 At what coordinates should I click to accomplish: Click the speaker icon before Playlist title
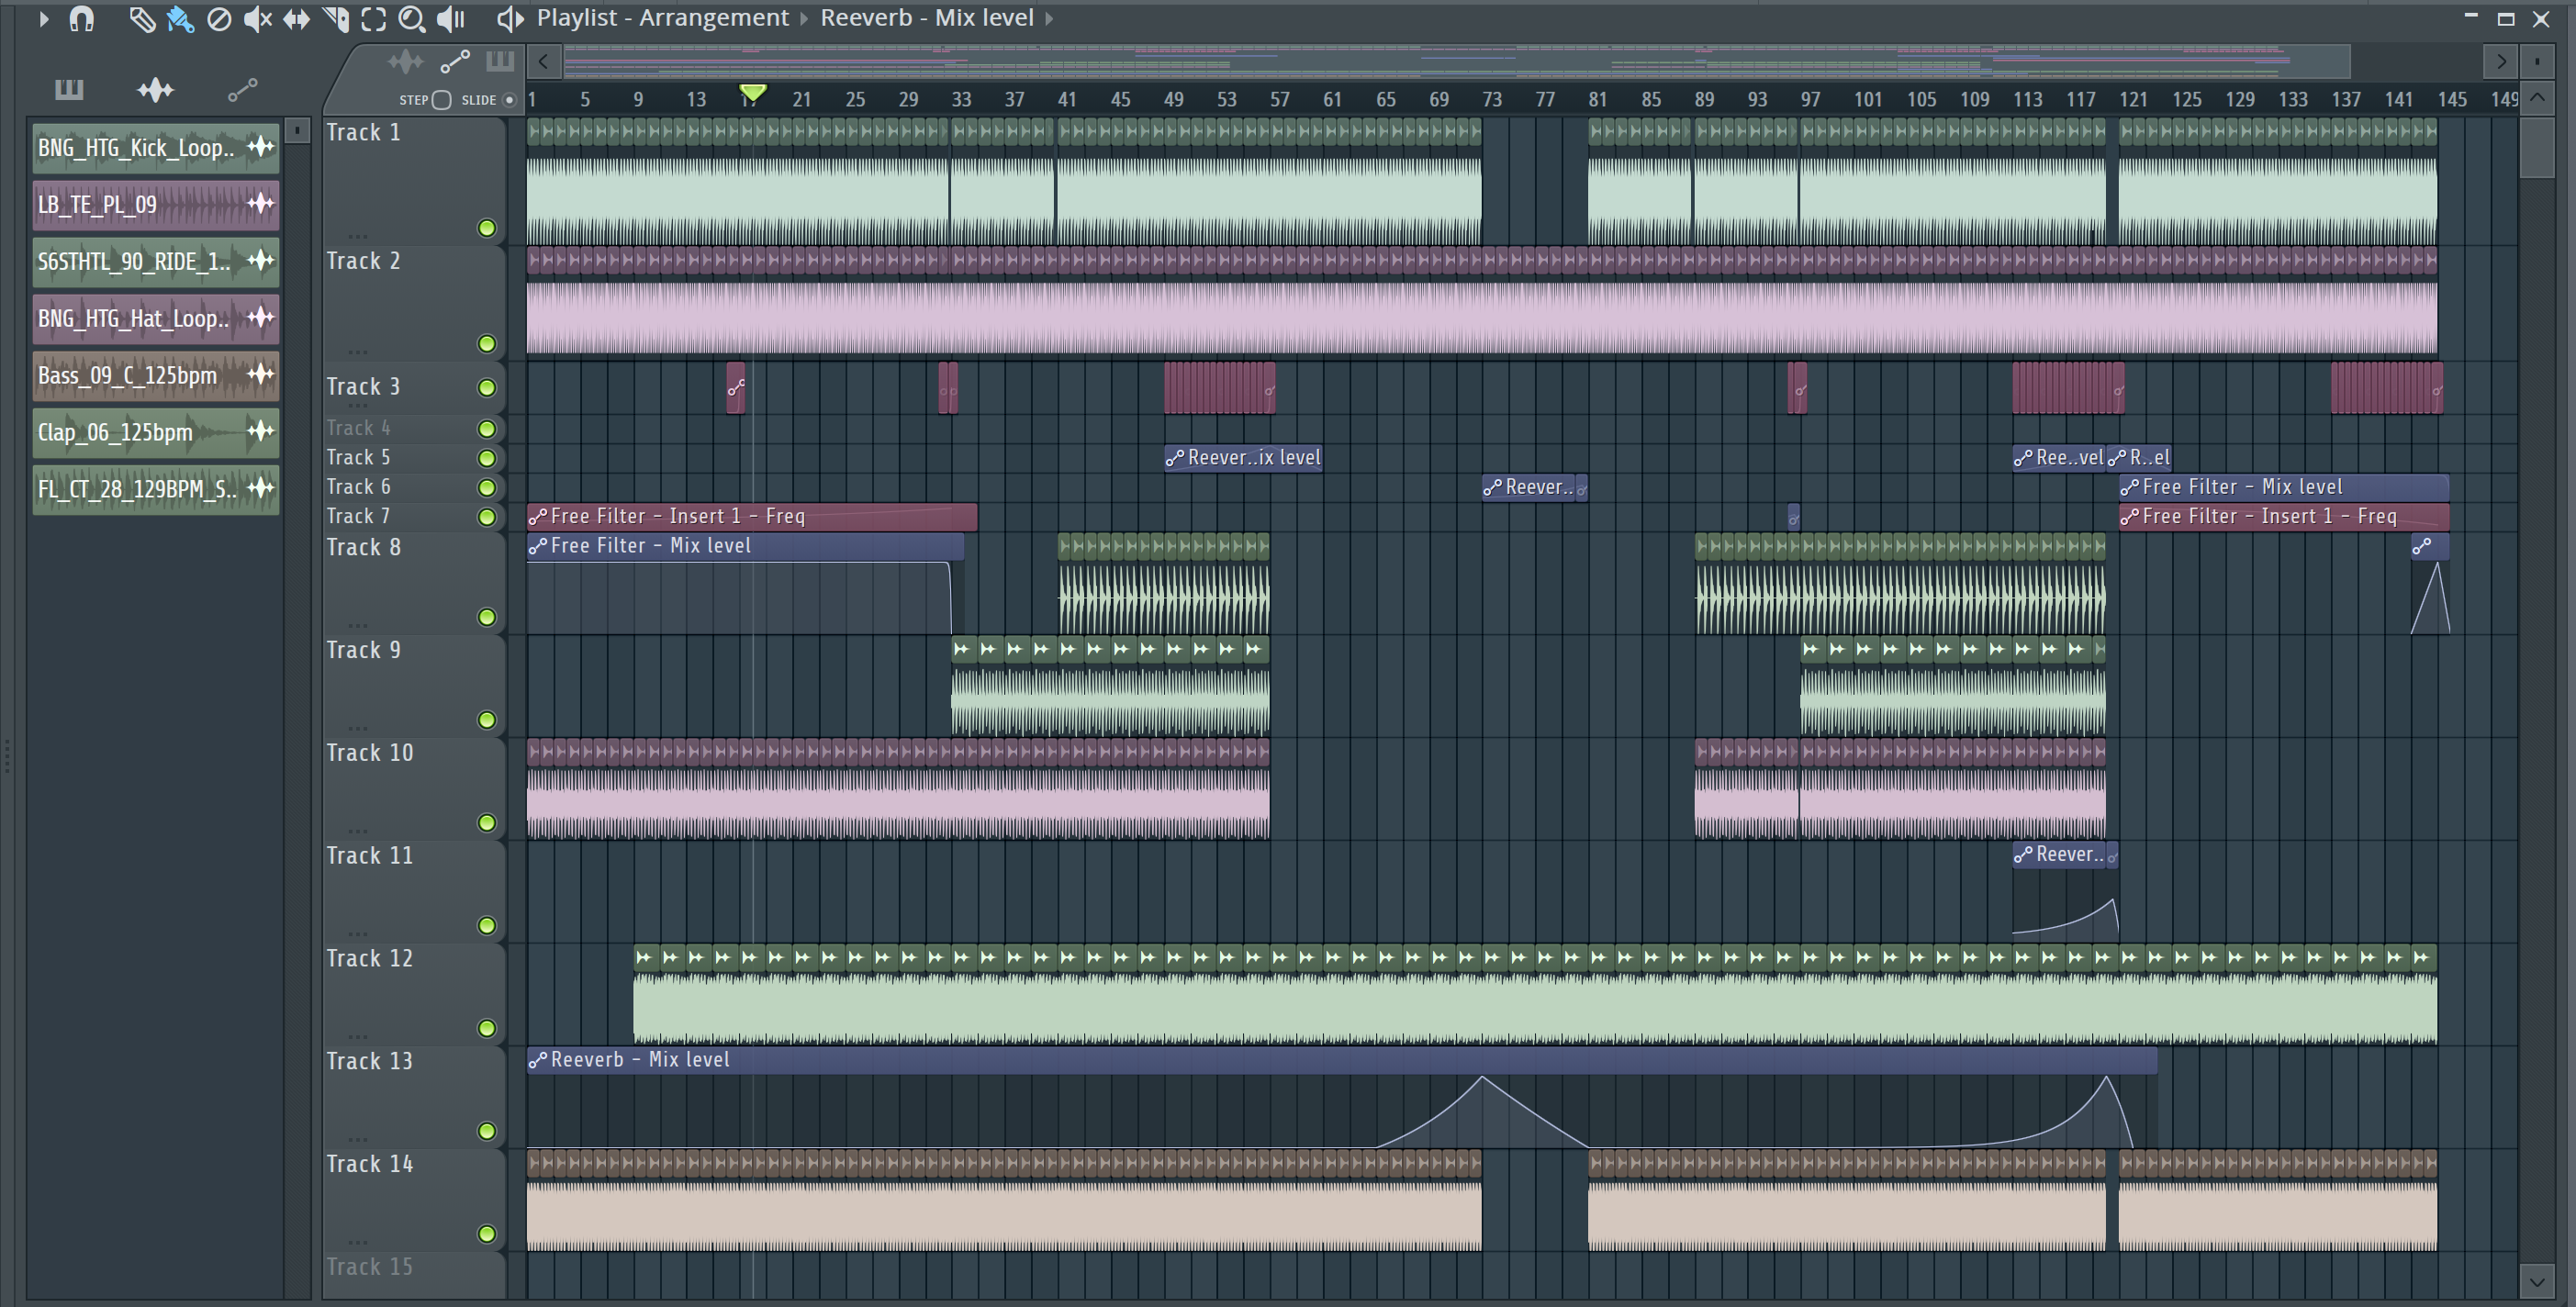point(510,19)
